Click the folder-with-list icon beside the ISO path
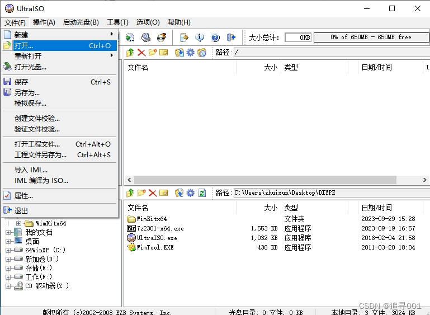The width and height of the screenshot is (430, 315). click(x=202, y=53)
